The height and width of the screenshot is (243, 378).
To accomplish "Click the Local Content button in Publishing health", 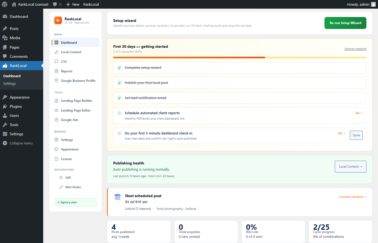I will (350, 167).
